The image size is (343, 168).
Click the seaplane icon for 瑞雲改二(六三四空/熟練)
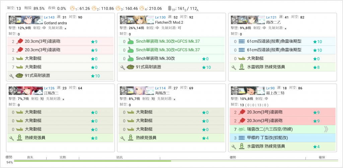pos(242,129)
